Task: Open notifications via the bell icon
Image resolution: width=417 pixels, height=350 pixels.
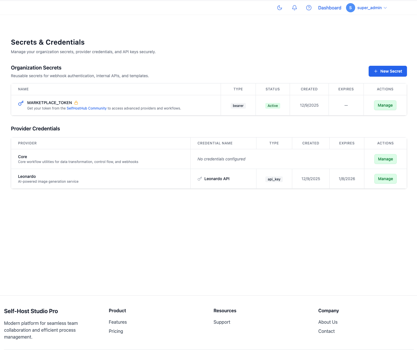Action: (294, 8)
